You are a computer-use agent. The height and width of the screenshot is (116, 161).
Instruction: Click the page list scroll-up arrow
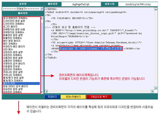tap(42, 18)
